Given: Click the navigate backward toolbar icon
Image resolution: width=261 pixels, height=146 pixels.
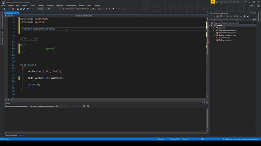Looking at the screenshot, I should 4,9.
